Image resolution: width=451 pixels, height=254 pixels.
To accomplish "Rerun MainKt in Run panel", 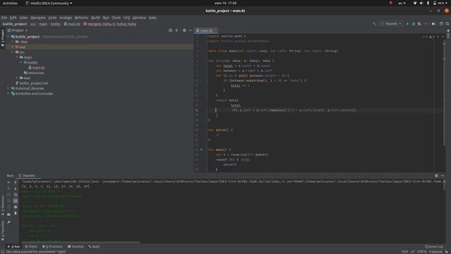I will (x=8, y=182).
